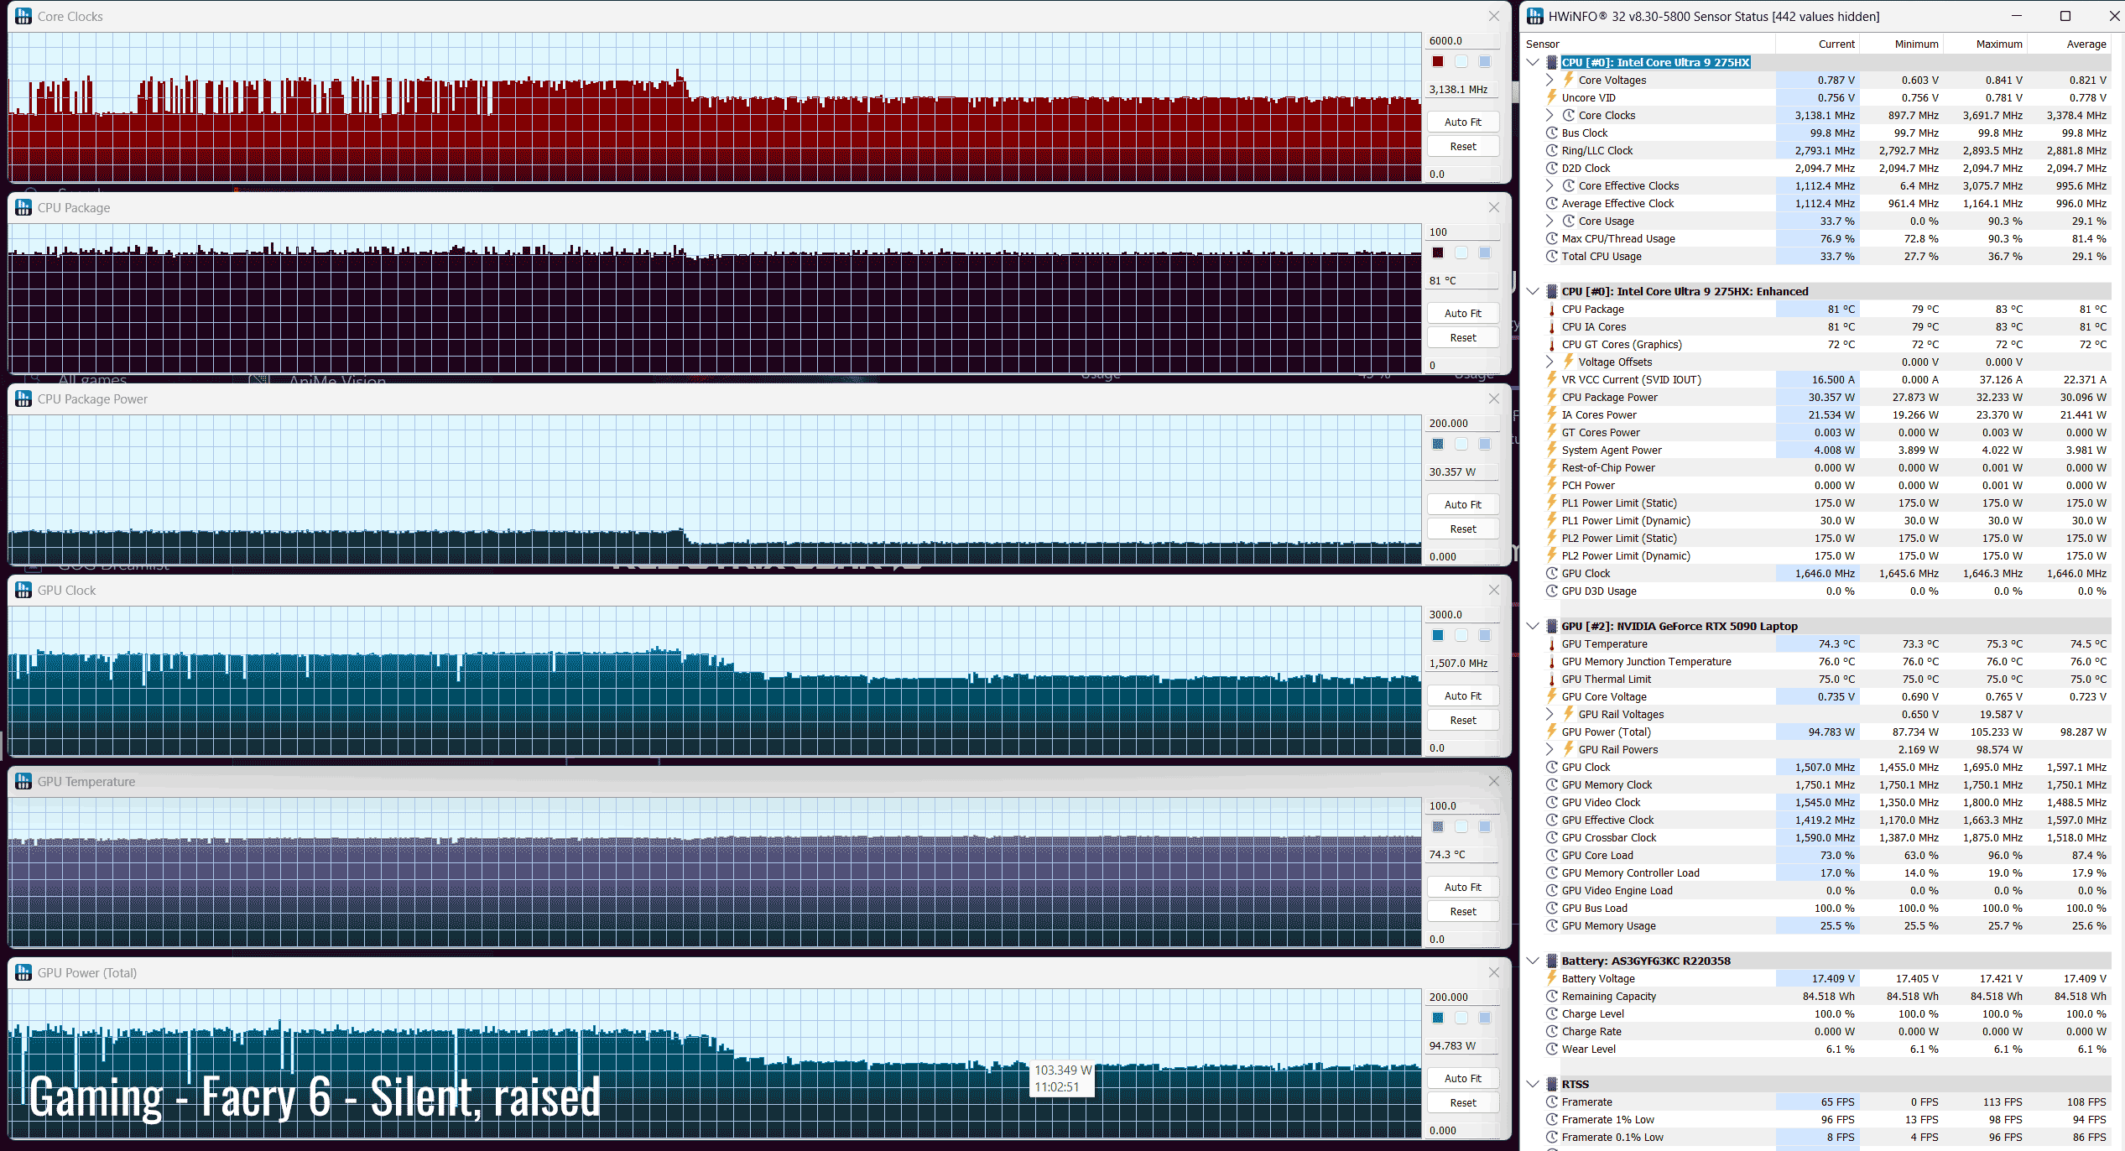The width and height of the screenshot is (2125, 1151).
Task: Click the chip icon next to the RTSS section
Action: tap(1552, 1084)
